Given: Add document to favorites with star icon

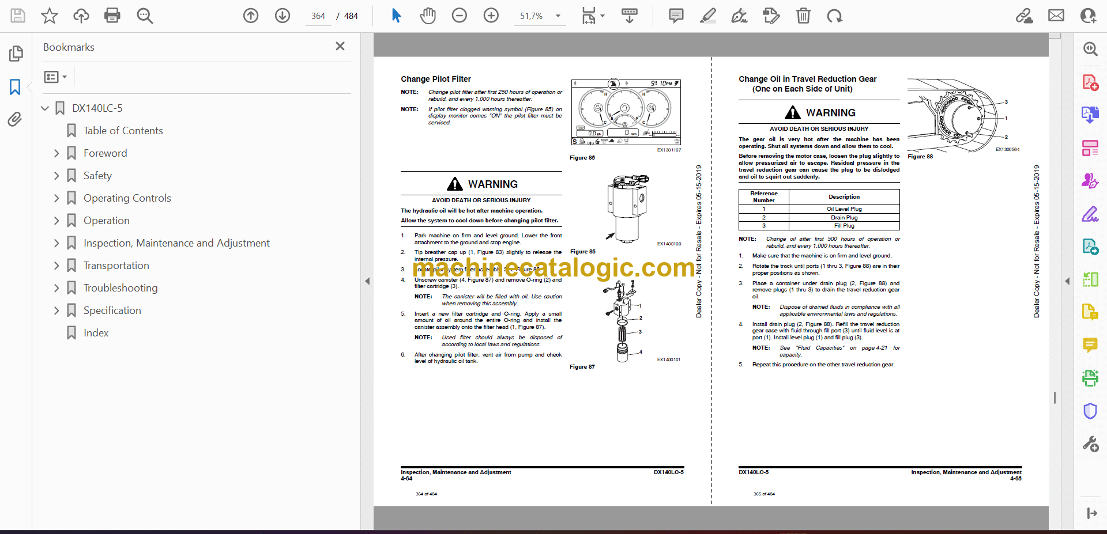Looking at the screenshot, I should point(50,16).
